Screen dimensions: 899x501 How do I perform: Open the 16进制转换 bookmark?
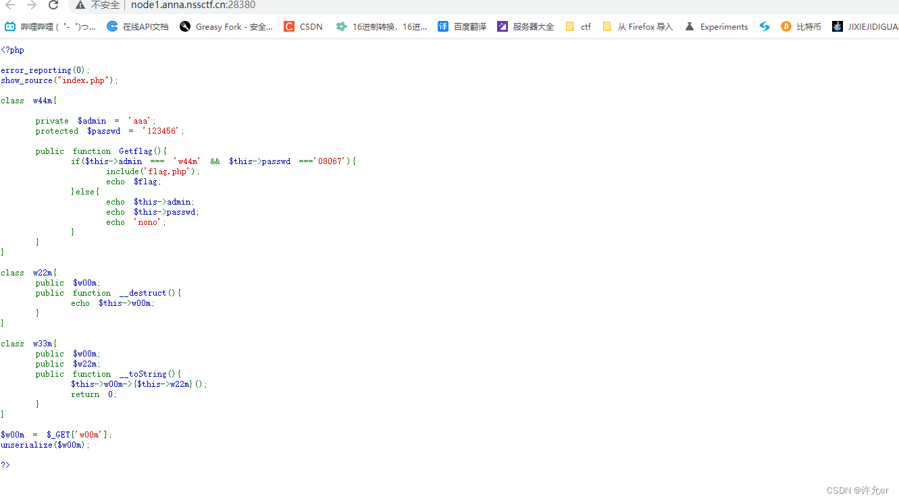[382, 27]
